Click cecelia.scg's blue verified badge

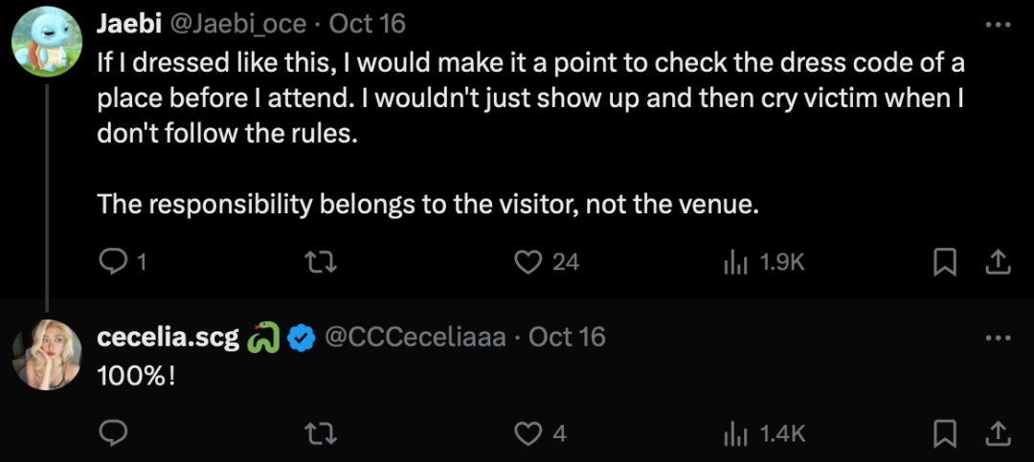tap(302, 337)
